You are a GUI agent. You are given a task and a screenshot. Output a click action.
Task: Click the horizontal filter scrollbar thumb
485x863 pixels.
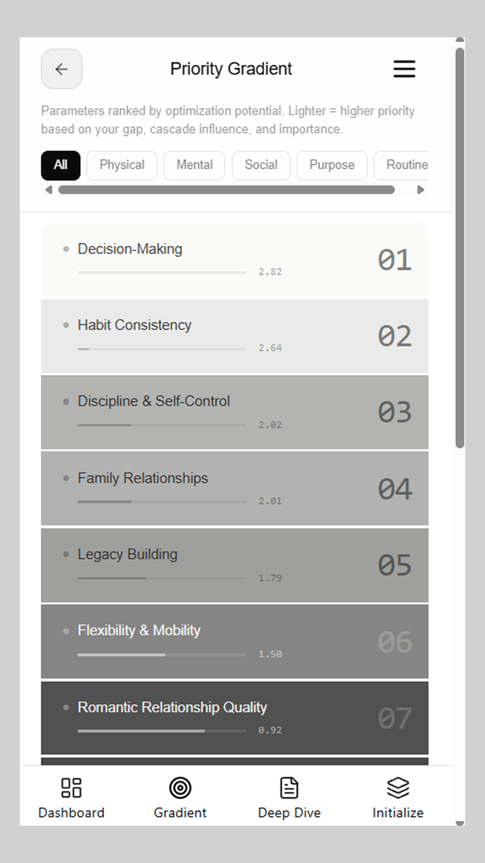pos(226,190)
